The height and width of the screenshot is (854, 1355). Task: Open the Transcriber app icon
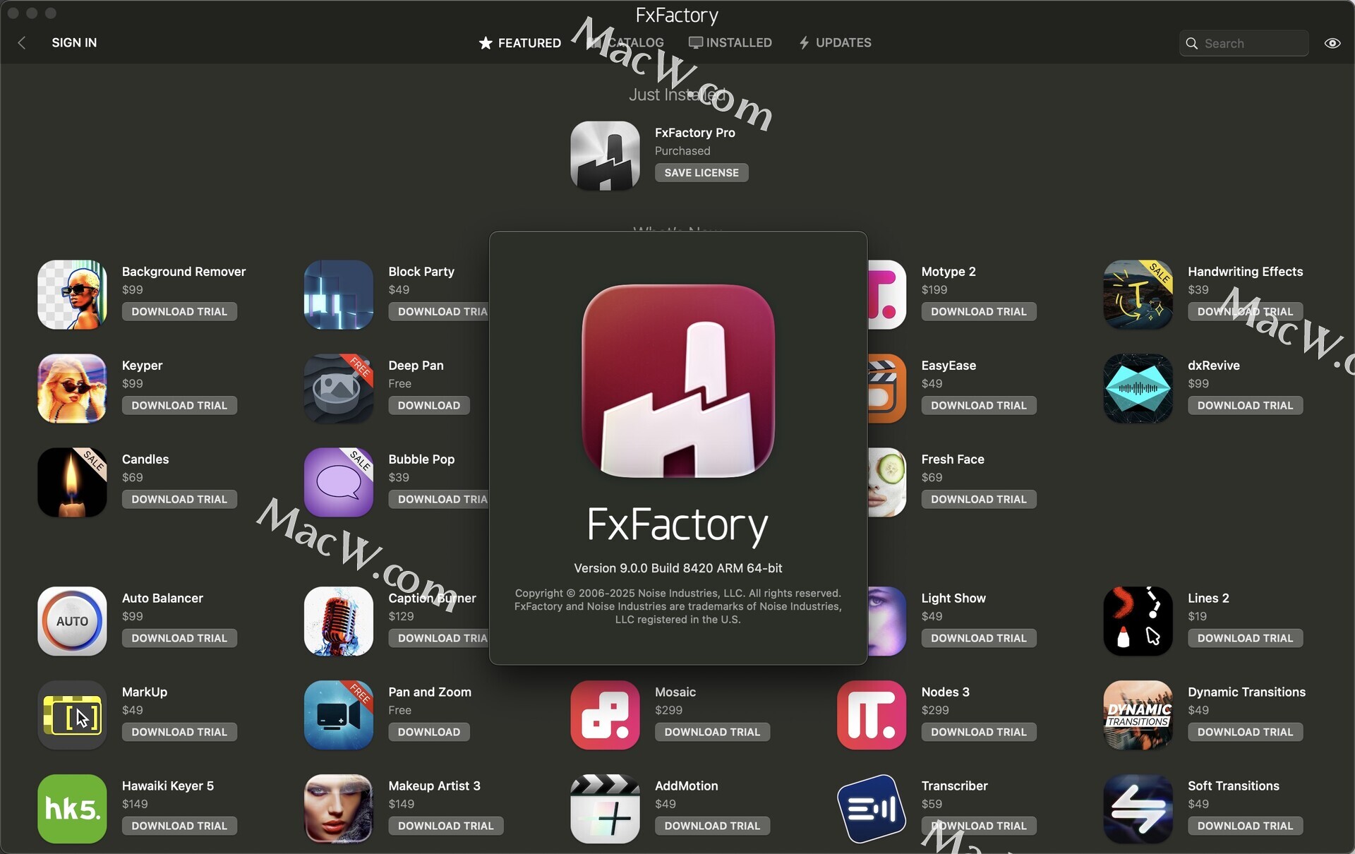coord(872,809)
